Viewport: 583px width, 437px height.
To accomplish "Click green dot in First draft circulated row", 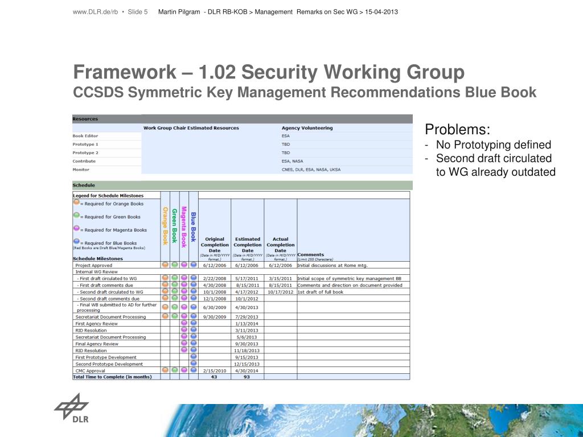I will (174, 278).
